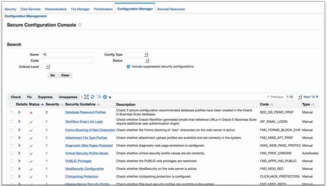The height and width of the screenshot is (186, 327).
Task: Click the green check status for Attachment File Type Profiles
Action: [x=31, y=138]
